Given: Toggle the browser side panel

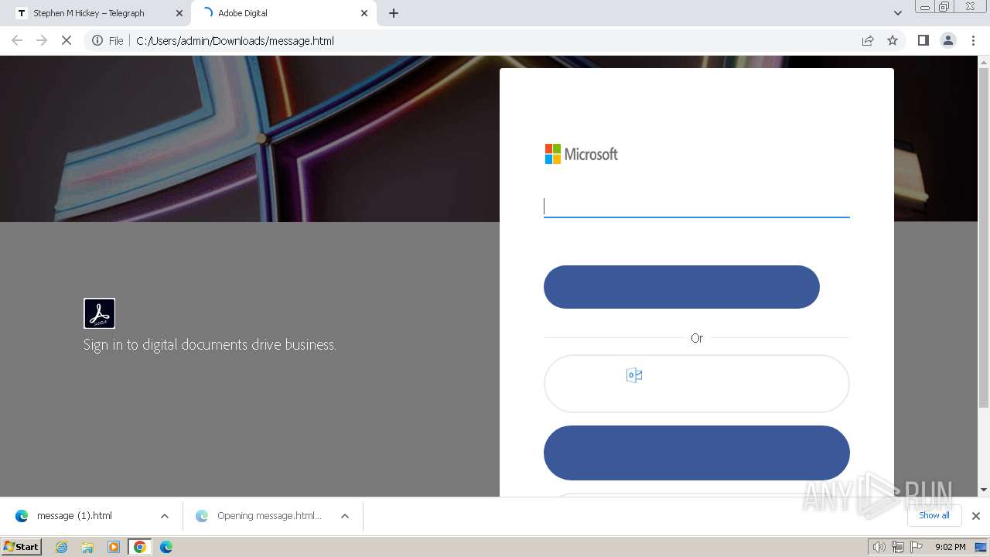Looking at the screenshot, I should [923, 40].
